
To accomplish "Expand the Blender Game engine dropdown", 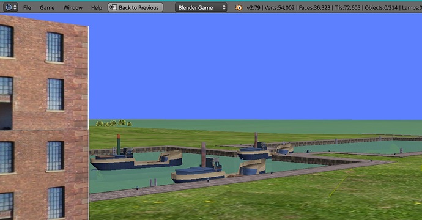I will (201, 7).
